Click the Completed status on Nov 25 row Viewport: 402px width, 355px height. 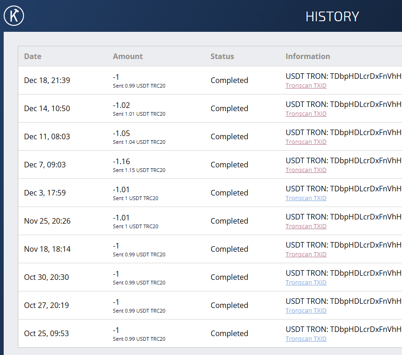coord(229,221)
